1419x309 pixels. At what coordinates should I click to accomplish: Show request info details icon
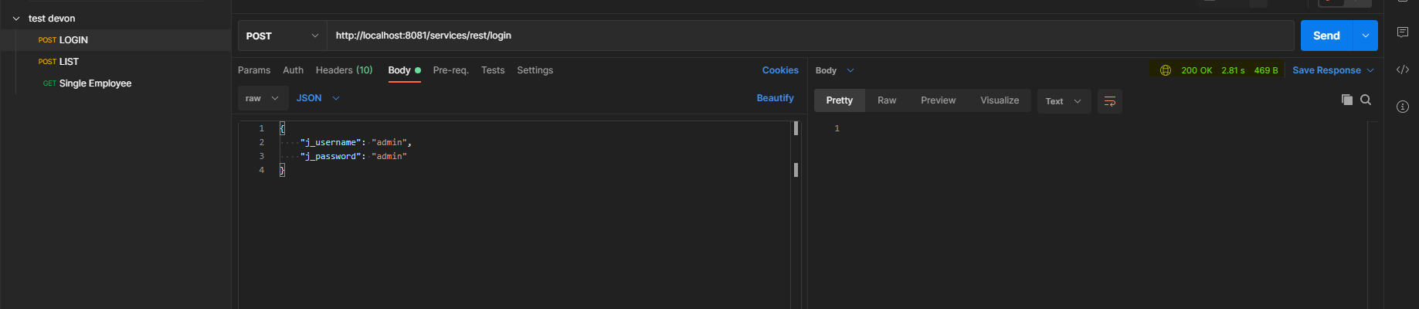coord(1402,107)
